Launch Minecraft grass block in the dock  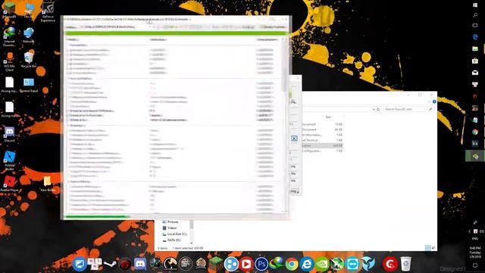pyautogui.click(x=216, y=264)
